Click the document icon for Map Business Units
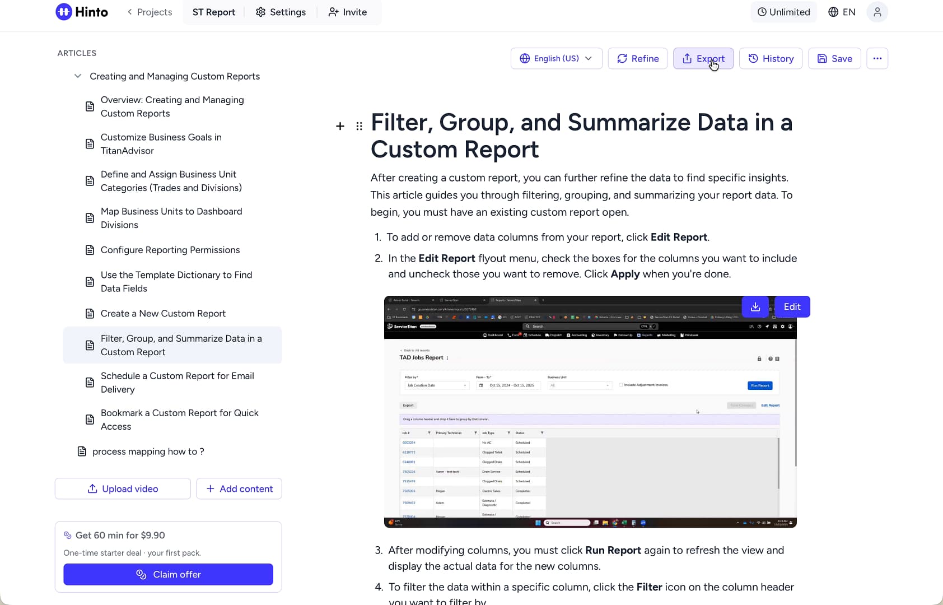The height and width of the screenshot is (605, 943). pos(90,218)
